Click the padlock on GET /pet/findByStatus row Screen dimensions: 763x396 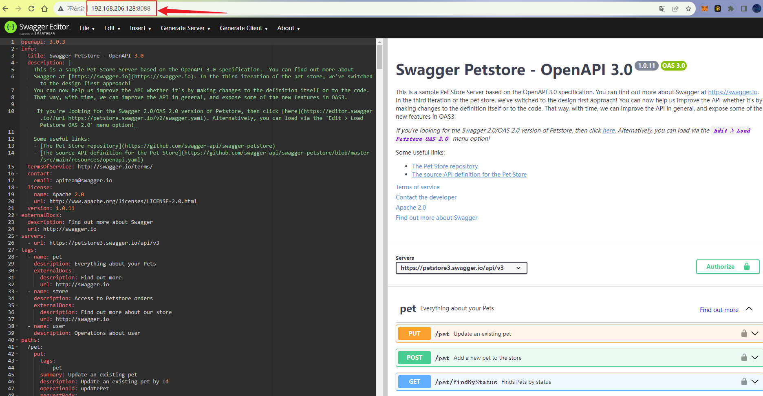744,381
